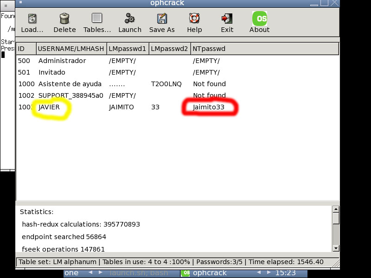The height and width of the screenshot is (278, 371).
Task: Open Help via the lifebuoy icon
Action: (x=194, y=19)
